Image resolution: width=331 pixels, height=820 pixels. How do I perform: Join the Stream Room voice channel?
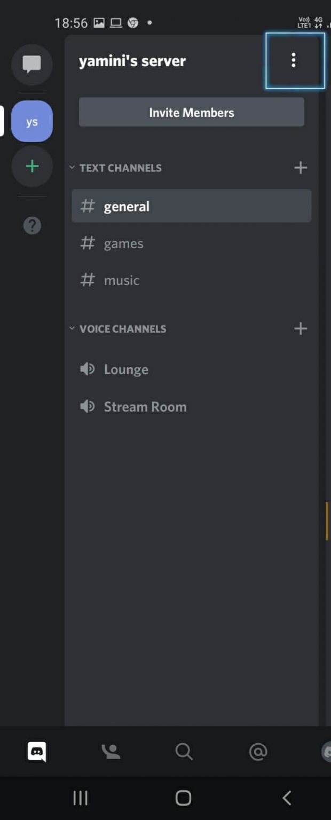point(192,406)
